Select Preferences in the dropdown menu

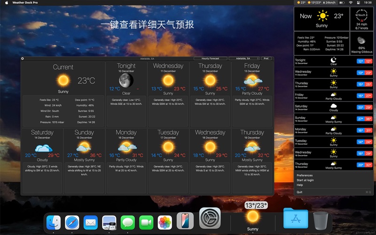tap(305, 175)
